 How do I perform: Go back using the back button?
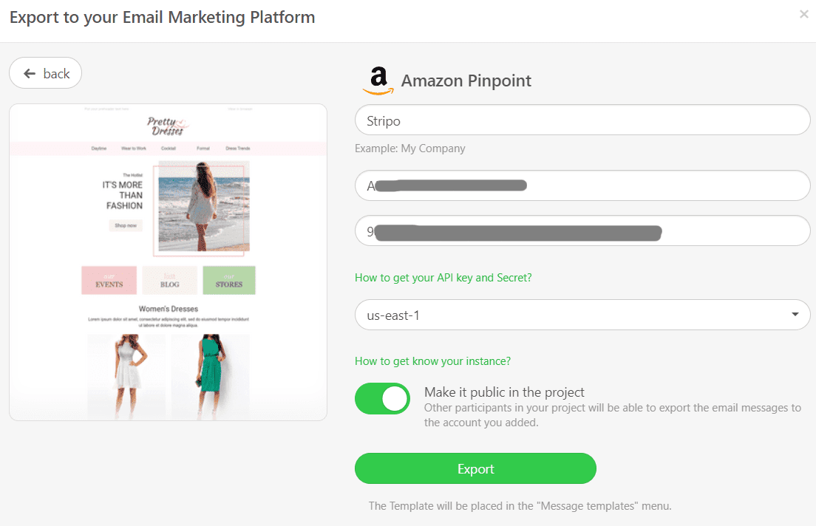(x=45, y=73)
